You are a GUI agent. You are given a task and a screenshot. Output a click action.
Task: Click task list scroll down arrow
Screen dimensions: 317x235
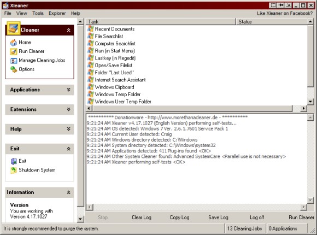click(x=310, y=101)
